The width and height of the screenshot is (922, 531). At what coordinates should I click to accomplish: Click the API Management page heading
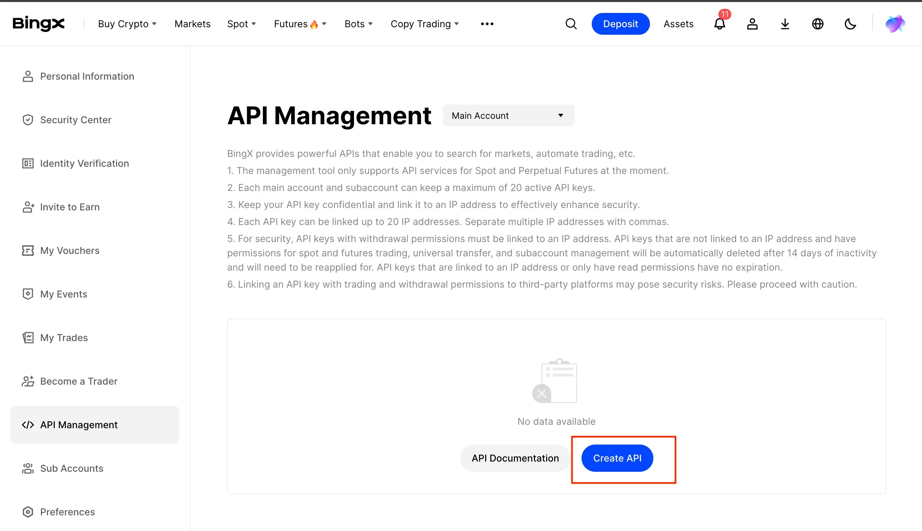pos(329,116)
